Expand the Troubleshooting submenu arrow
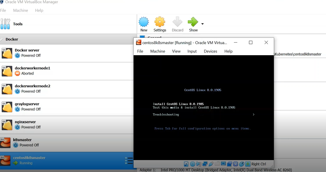 (253, 114)
